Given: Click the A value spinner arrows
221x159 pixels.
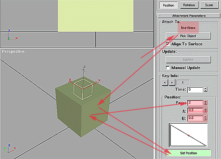Looking at the screenshot, I should tap(205, 110).
